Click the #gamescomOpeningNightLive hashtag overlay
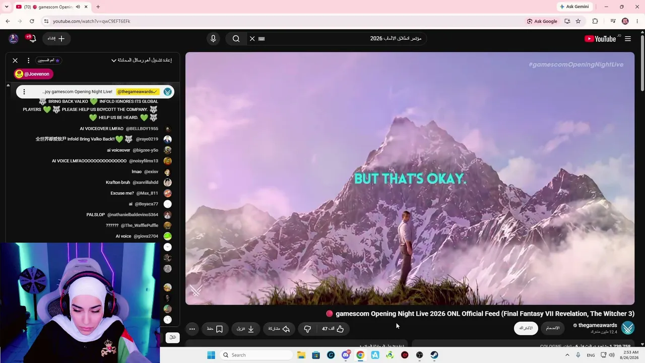Viewport: 645px width, 363px height. pyautogui.click(x=576, y=65)
